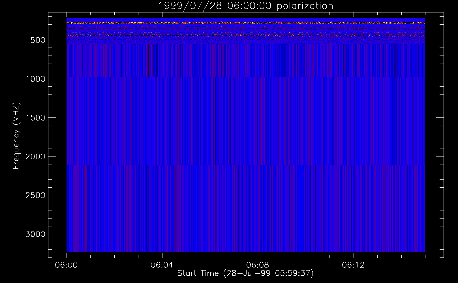Click the 06:12 time tick label

(x=353, y=265)
